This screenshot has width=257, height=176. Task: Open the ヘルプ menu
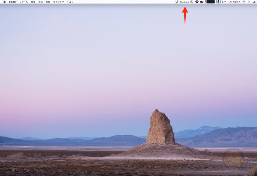click(x=70, y=2)
